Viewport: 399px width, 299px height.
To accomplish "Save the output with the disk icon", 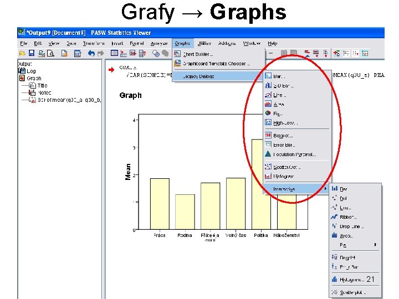I will pyautogui.click(x=32, y=53).
